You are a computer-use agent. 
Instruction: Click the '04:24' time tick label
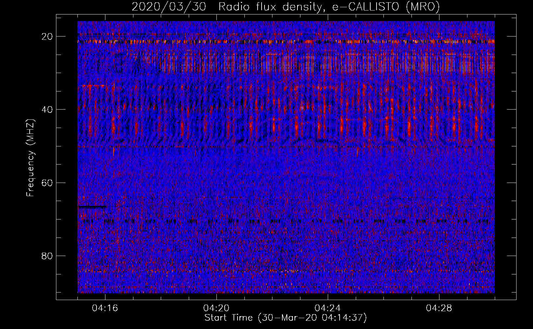328,308
